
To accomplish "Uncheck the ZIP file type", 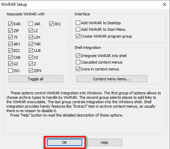I will 10,31.
